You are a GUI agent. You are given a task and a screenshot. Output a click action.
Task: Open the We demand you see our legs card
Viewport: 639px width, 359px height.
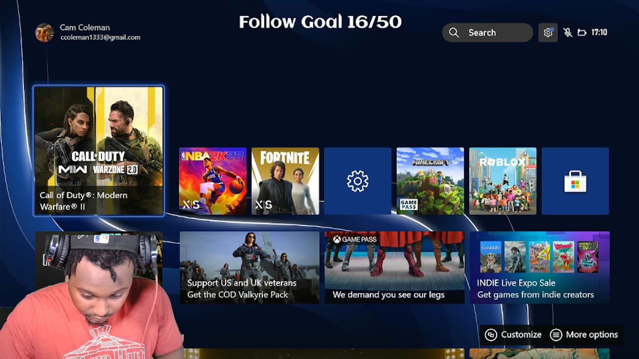click(x=394, y=267)
